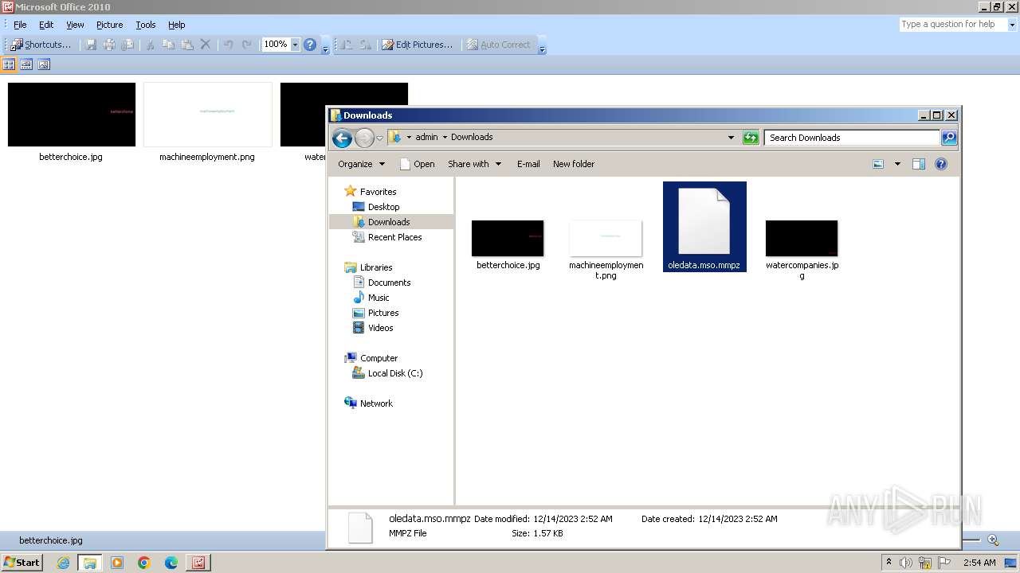Expand address bar previous locations dropdown

click(731, 138)
